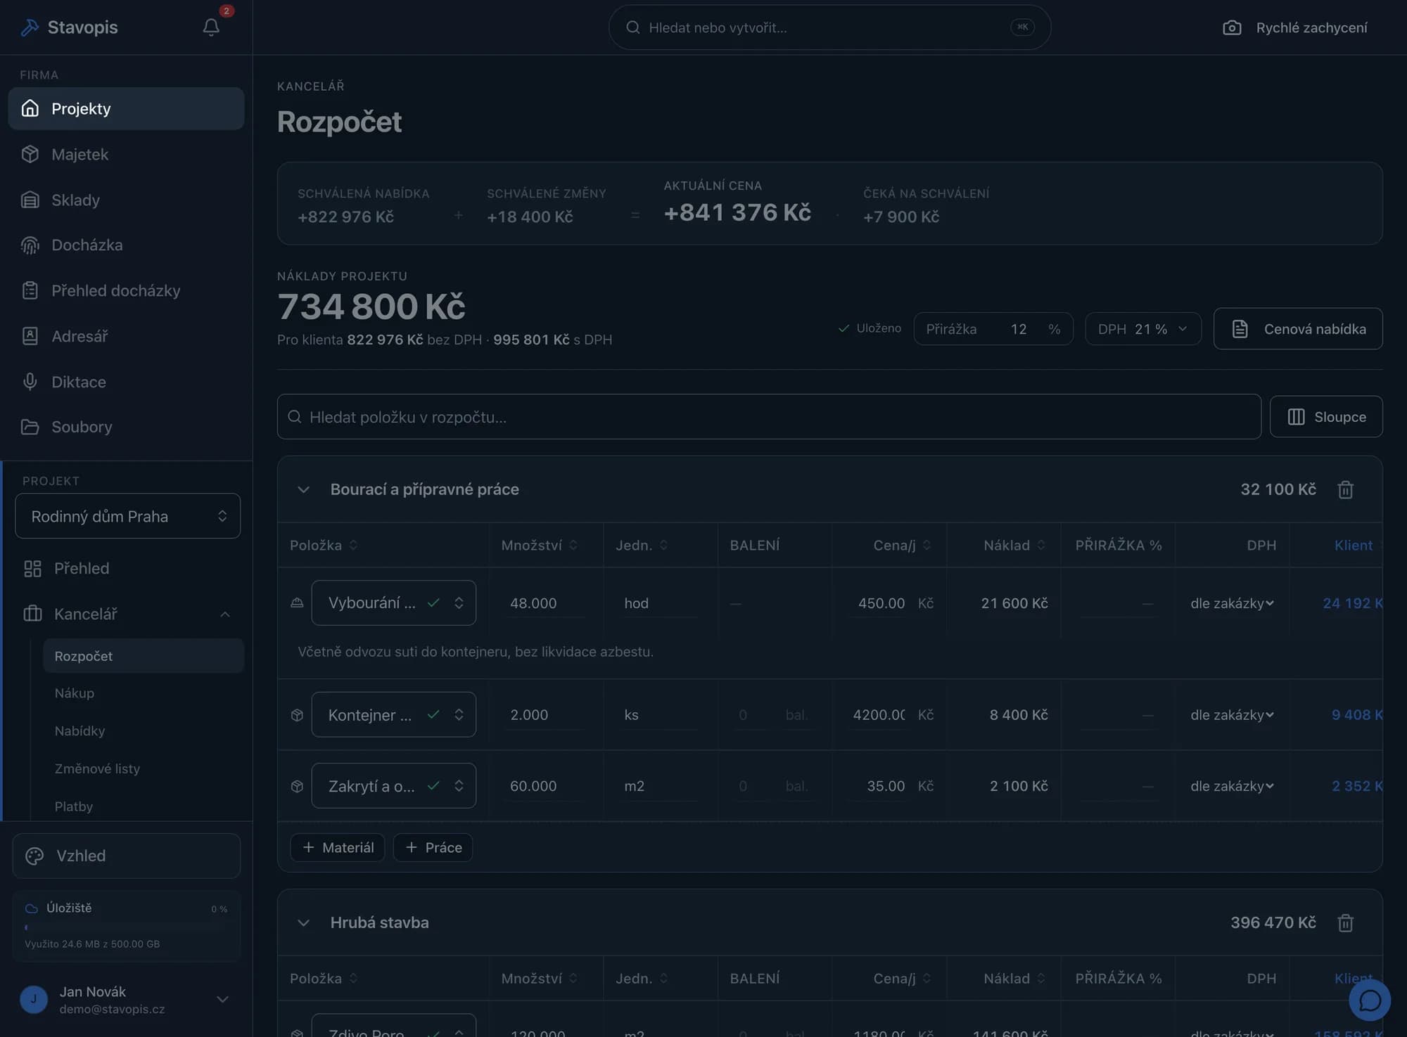This screenshot has height=1037, width=1407.
Task: Open Soubory files section
Action: coord(126,427)
